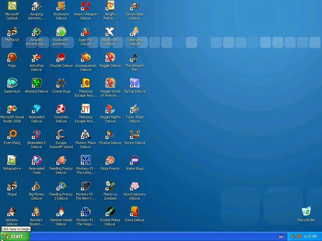Click the yellow-tile Mahjong Escape icon
Screen dimensions: 322x241
[x=86, y=83]
